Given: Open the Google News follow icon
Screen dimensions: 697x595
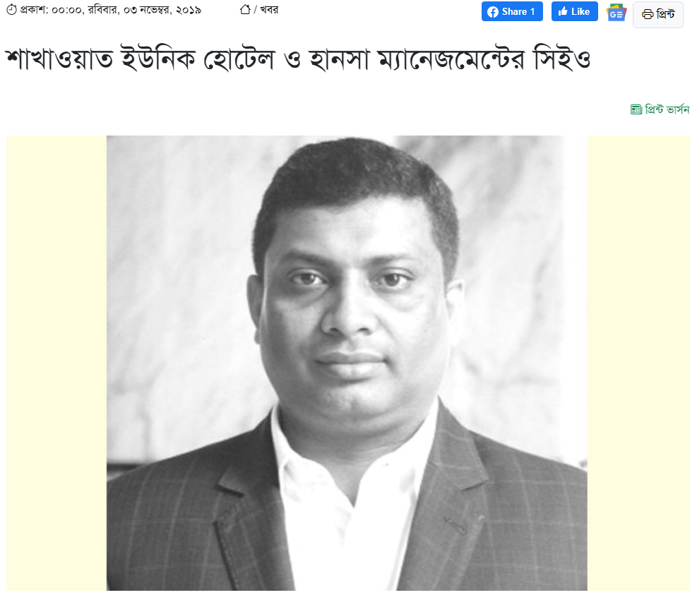Looking at the screenshot, I should 616,13.
